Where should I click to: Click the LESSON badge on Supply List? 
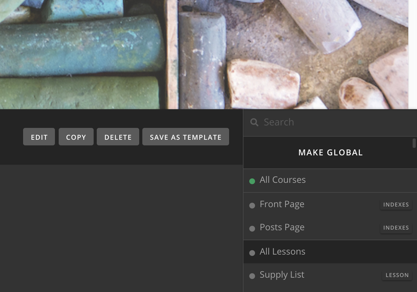tap(397, 275)
